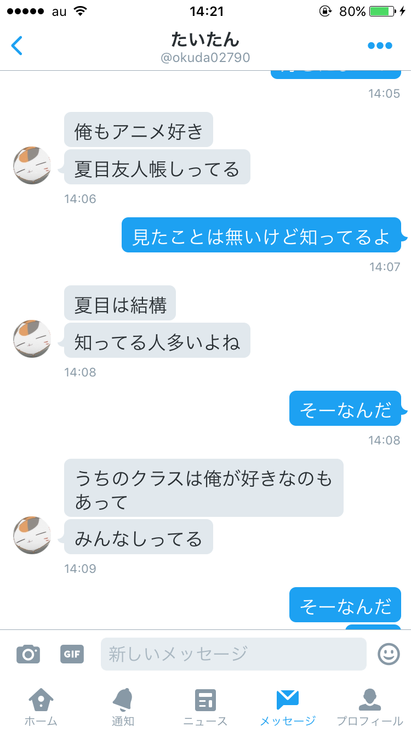Image resolution: width=411 pixels, height=732 pixels.
Task: Tap the message 夏目は結構
Action: pyautogui.click(x=120, y=303)
